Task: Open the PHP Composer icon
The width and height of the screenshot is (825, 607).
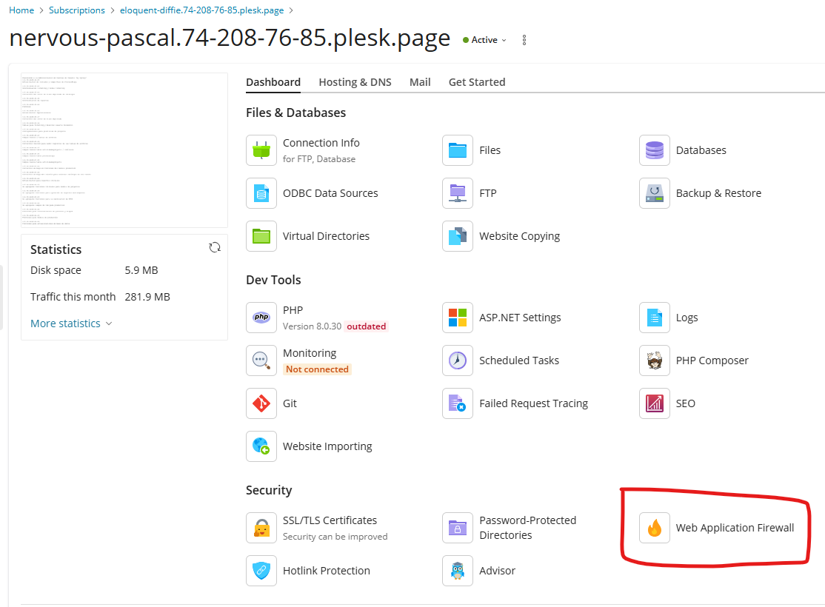Action: coord(654,360)
